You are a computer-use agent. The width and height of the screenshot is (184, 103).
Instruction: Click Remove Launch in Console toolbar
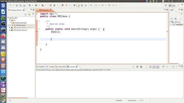pos(137,67)
